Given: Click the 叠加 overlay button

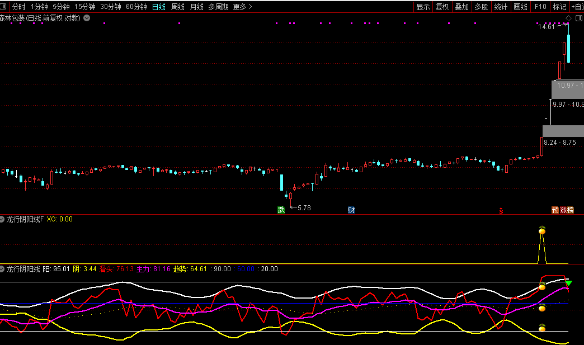Looking at the screenshot, I should tap(462, 7).
